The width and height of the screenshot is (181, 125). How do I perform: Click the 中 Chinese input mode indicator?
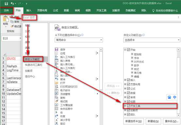pos(175,97)
